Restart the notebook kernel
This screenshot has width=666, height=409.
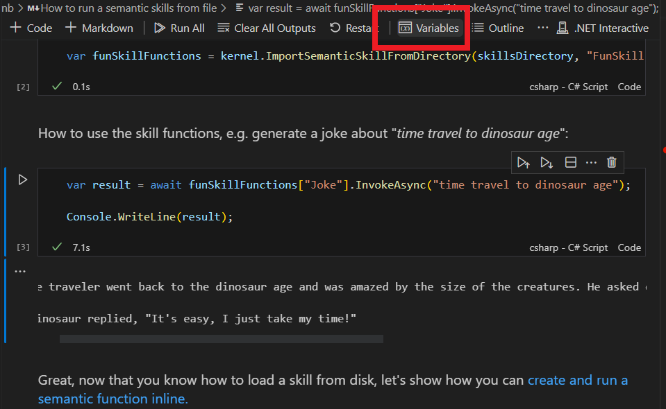coord(353,28)
